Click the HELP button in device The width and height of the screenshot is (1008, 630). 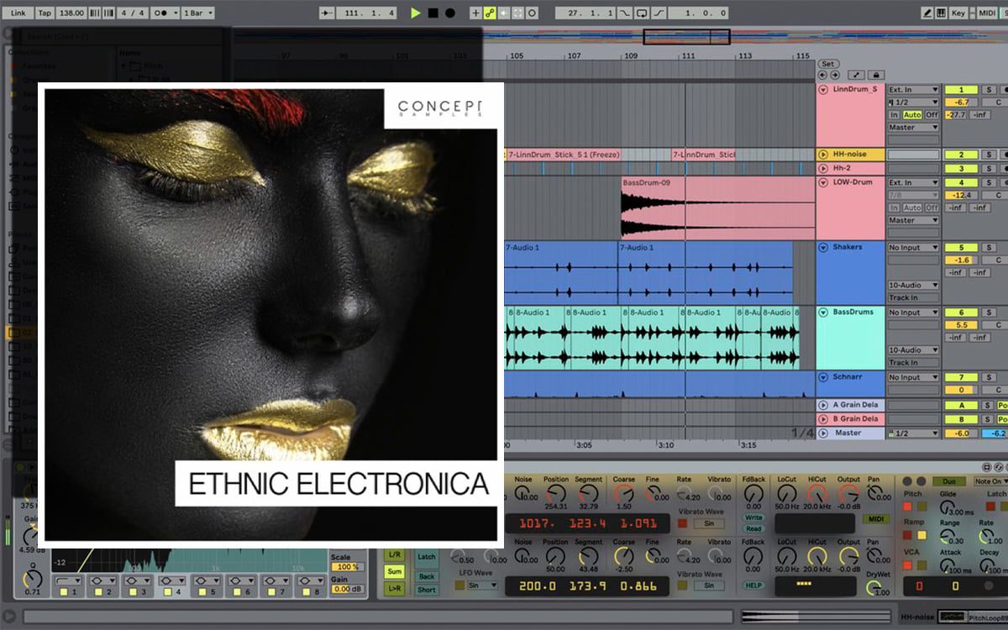[x=753, y=585]
